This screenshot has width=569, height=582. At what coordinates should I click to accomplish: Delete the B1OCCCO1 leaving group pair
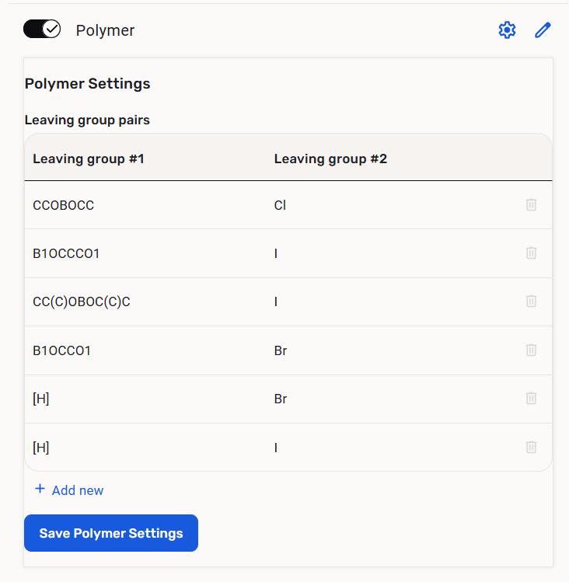(x=531, y=253)
